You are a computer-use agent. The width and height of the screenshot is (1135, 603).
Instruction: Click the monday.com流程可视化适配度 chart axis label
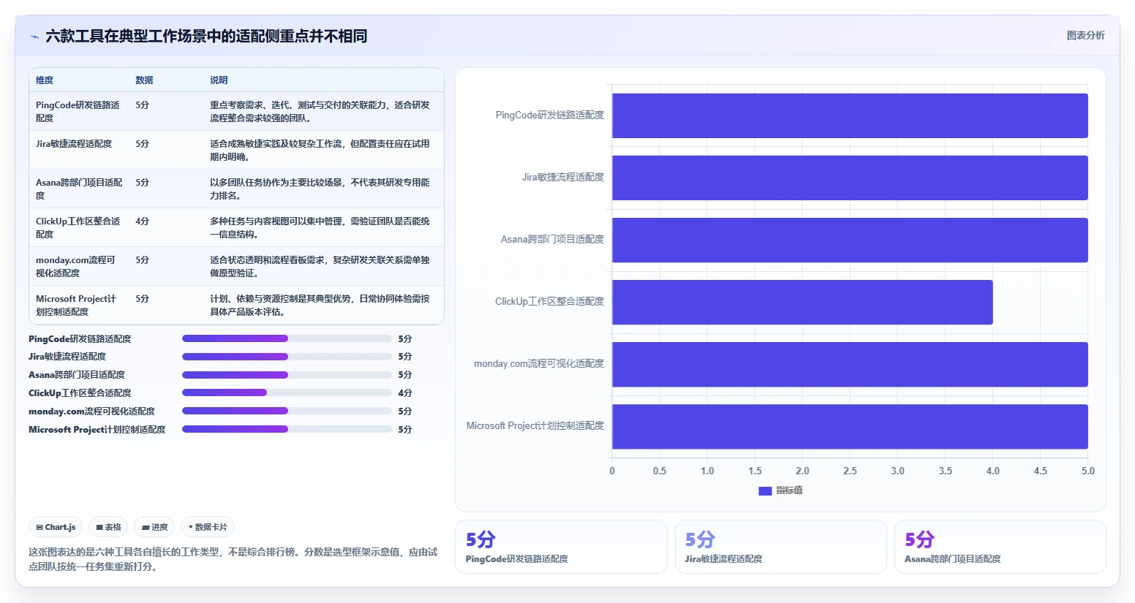point(539,363)
